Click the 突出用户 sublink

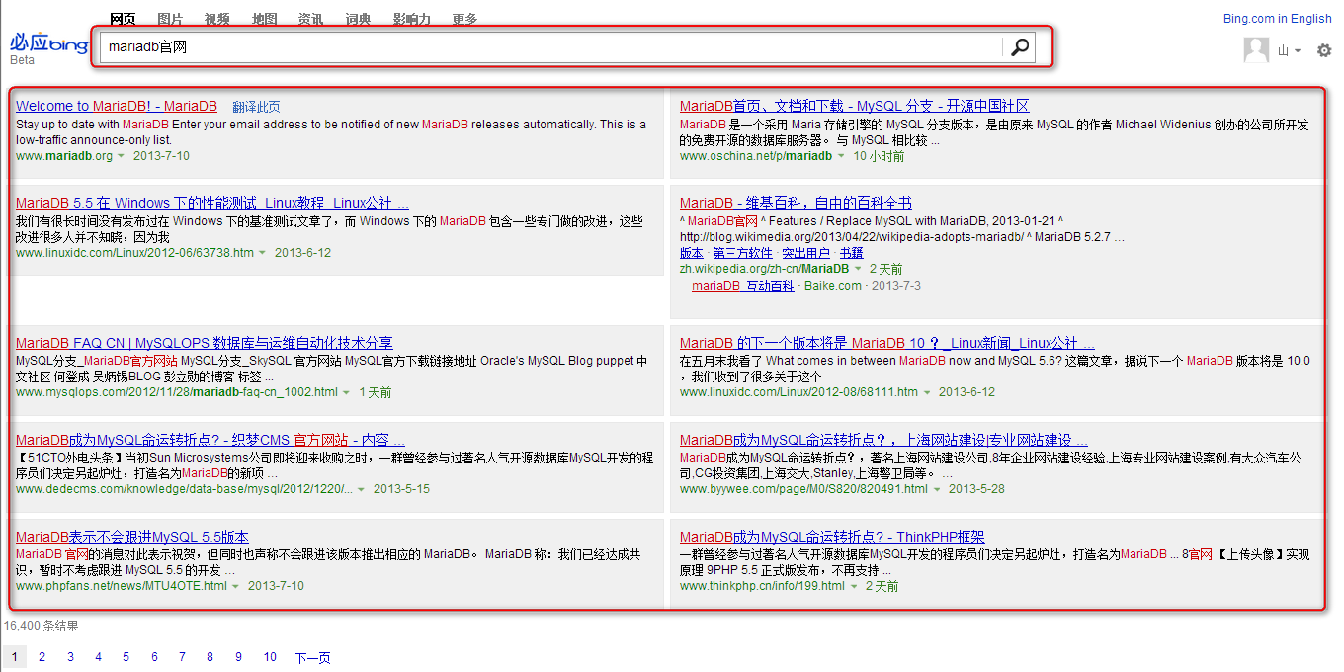pyautogui.click(x=805, y=253)
